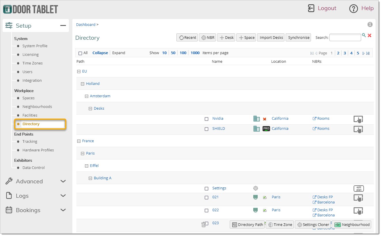Go to the last page arrow
This screenshot has width=381, height=236.
(368, 53)
